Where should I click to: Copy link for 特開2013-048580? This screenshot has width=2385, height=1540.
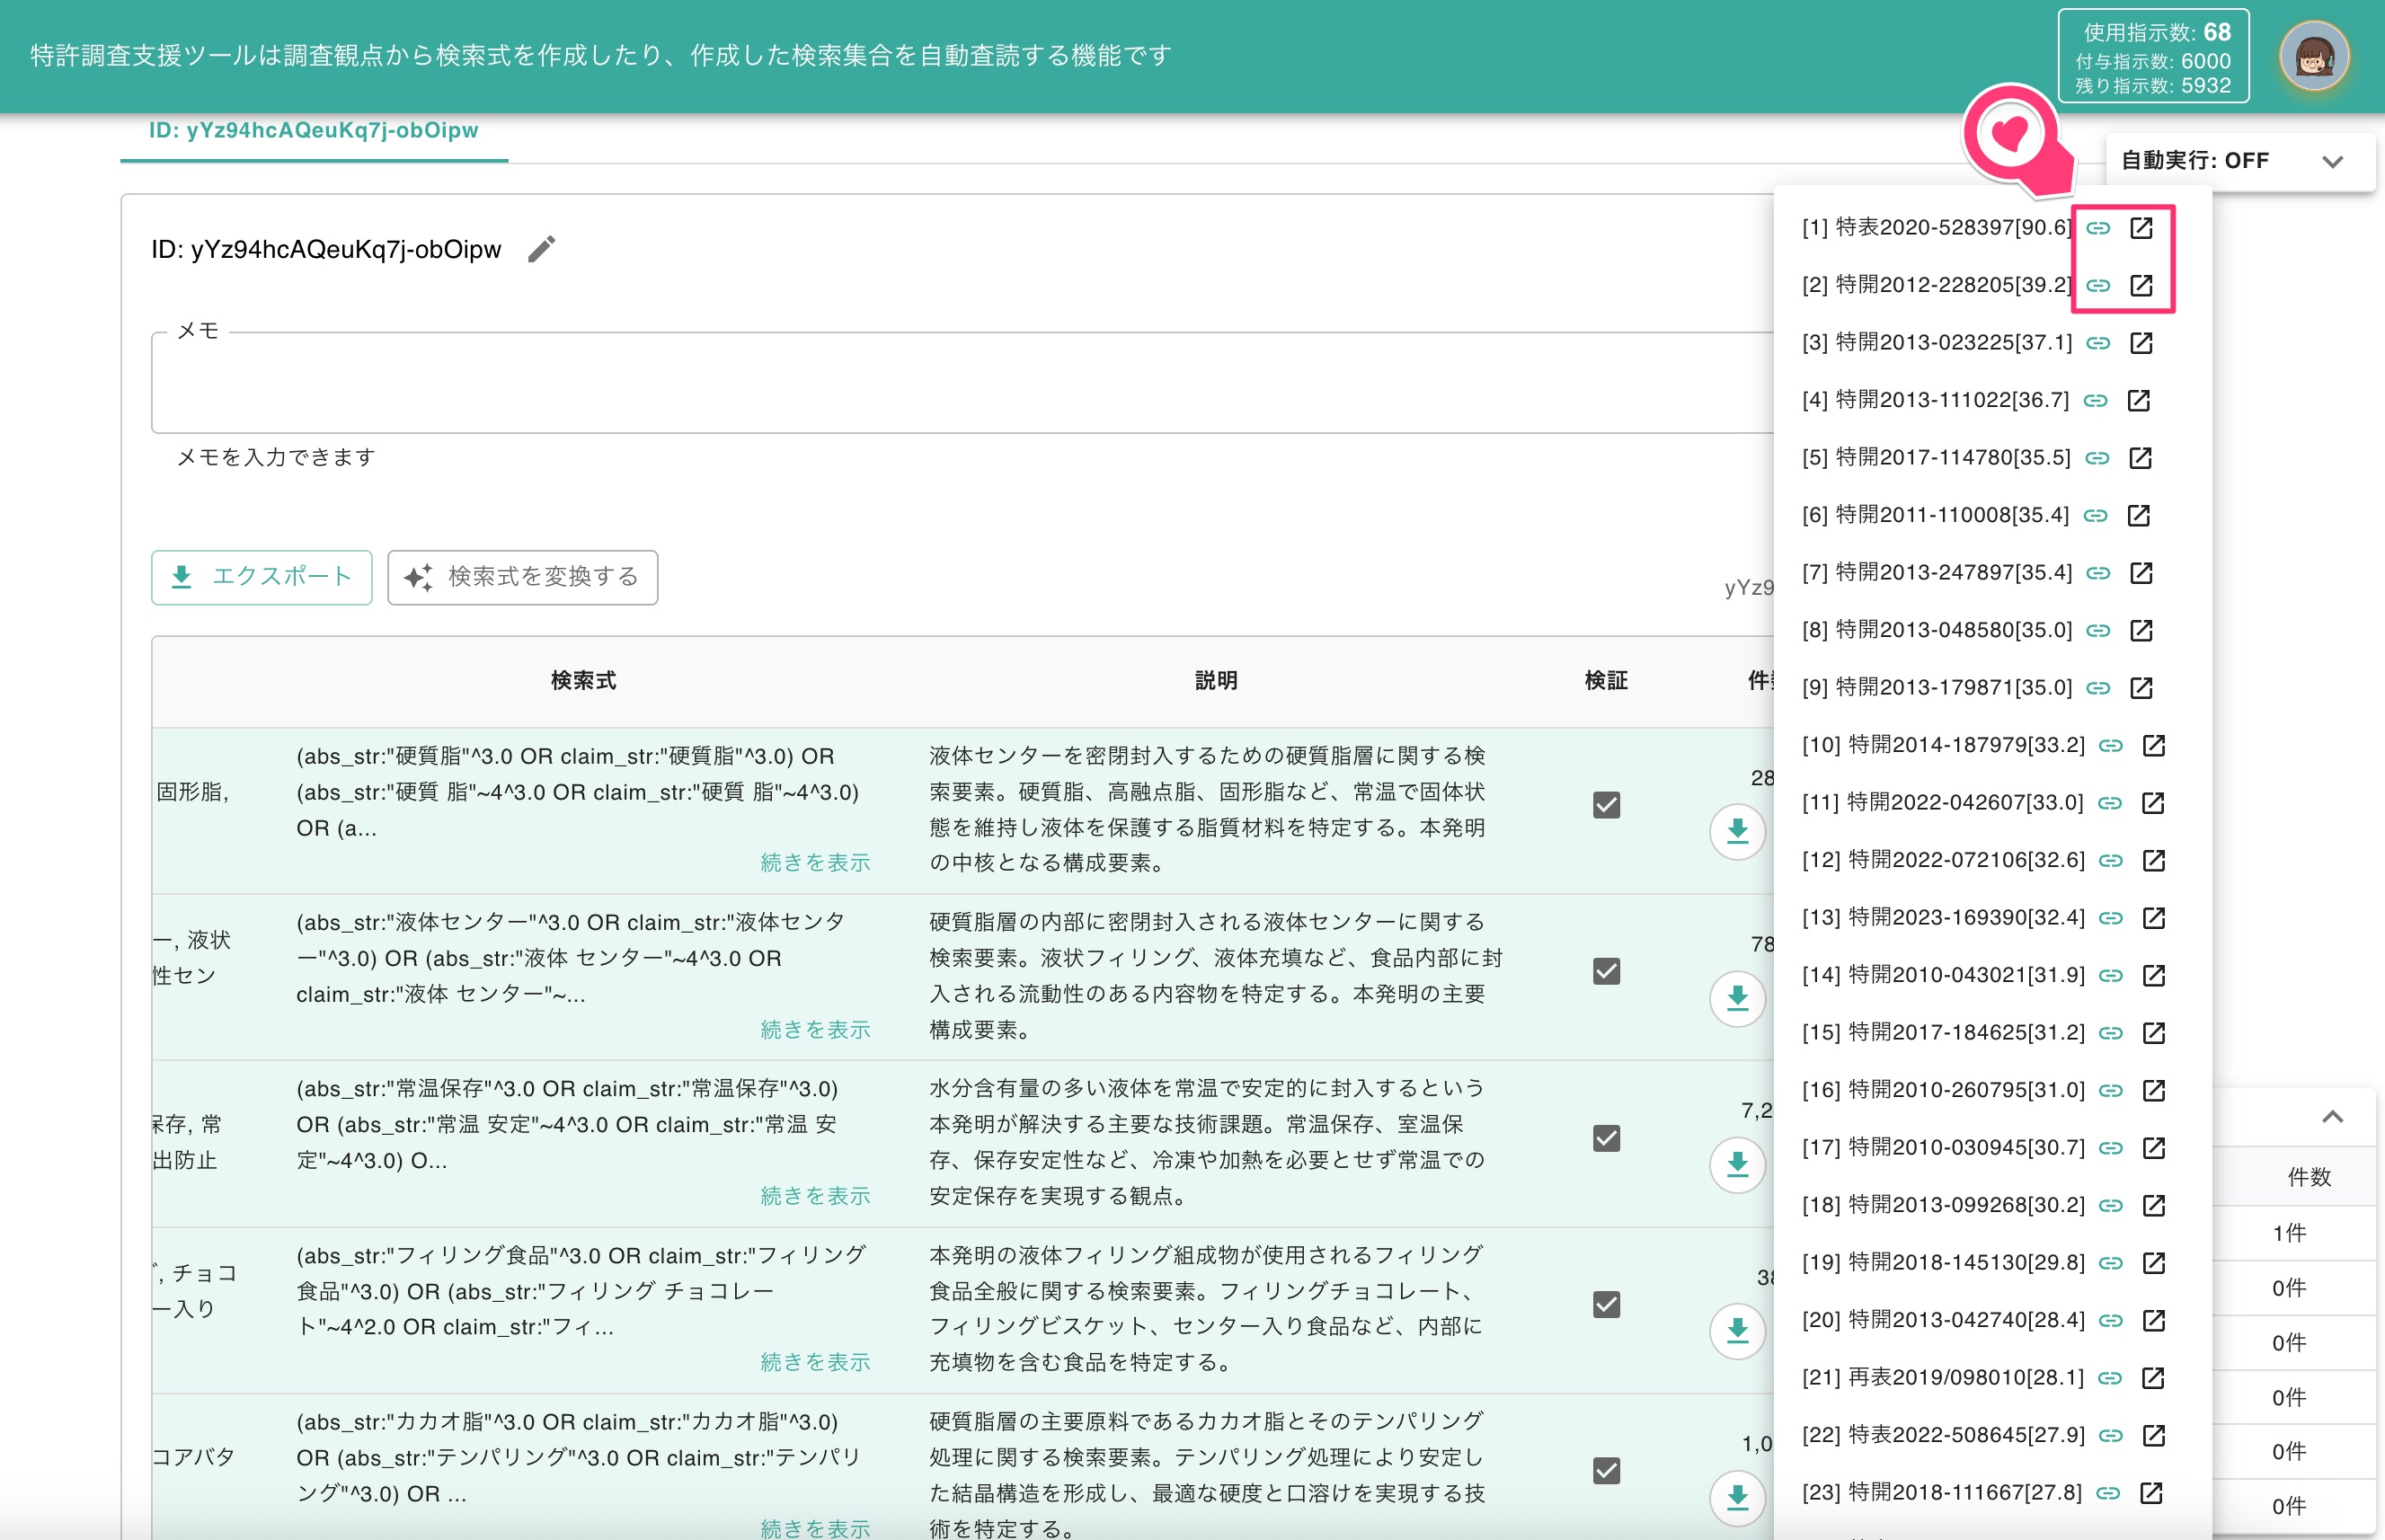(x=2098, y=631)
